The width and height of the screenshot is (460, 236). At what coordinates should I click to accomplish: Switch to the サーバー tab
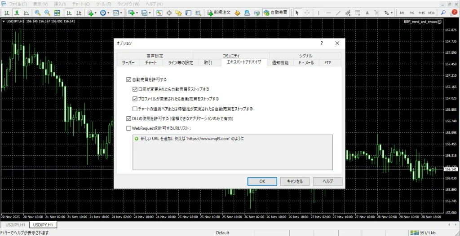tap(128, 63)
